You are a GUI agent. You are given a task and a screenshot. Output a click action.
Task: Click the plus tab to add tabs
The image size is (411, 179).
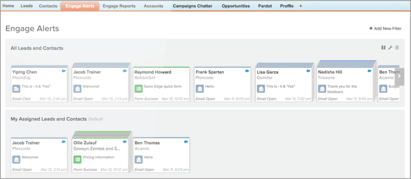(300, 6)
